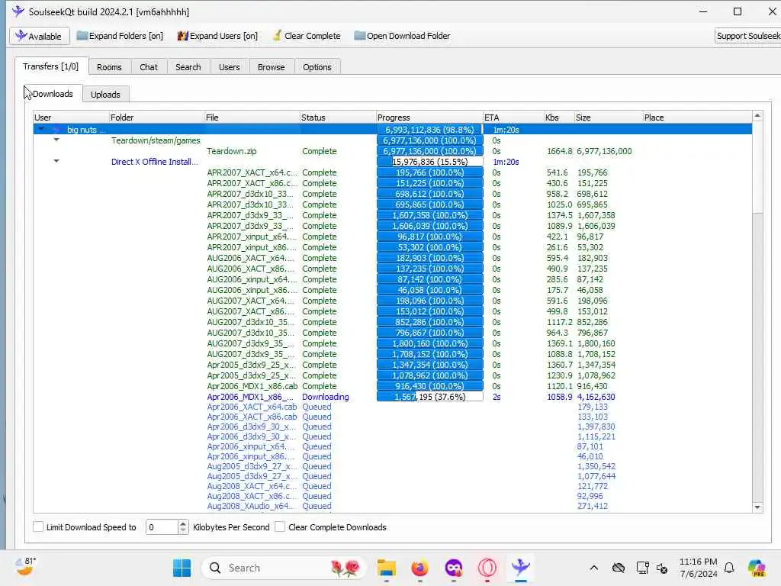Sort by the Folder column header
Image resolution: width=781 pixels, height=586 pixels.
click(x=156, y=118)
